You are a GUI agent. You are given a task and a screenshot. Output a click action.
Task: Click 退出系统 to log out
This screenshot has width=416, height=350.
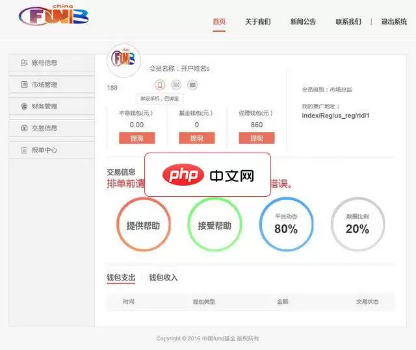pyautogui.click(x=394, y=21)
